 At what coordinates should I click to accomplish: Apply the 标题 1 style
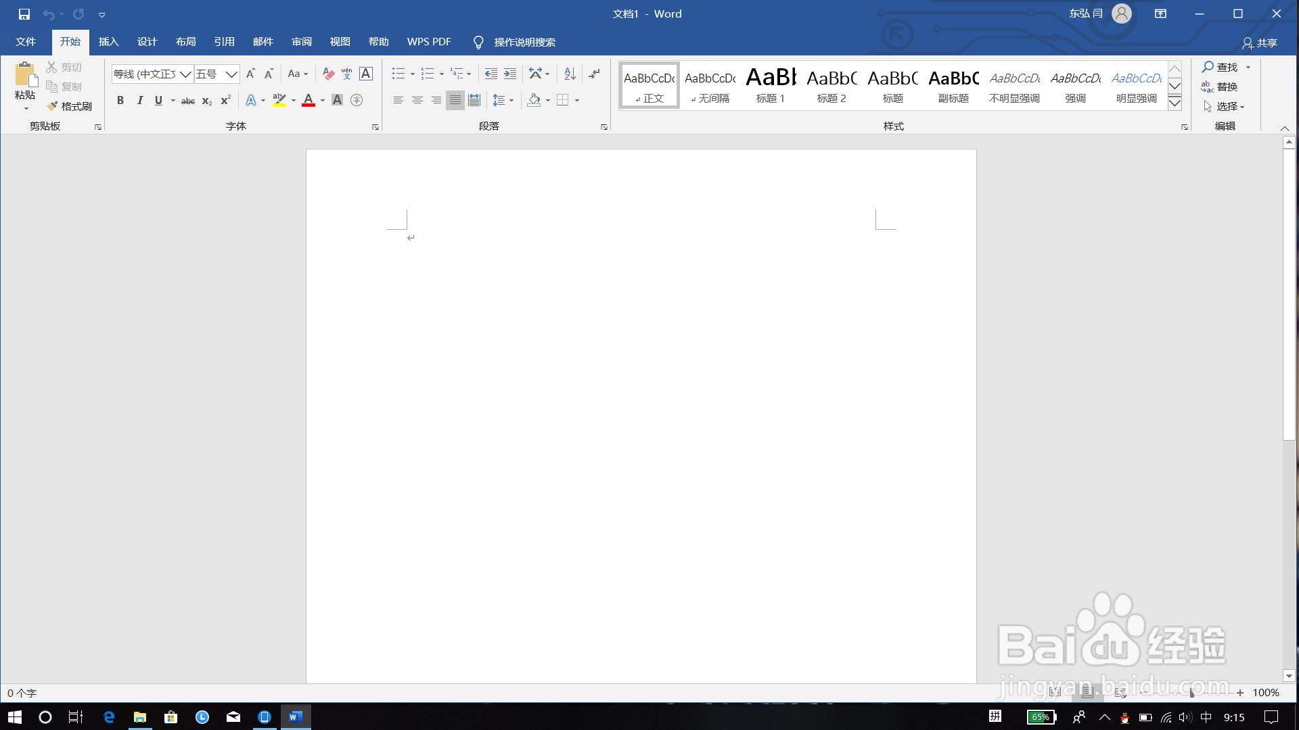point(771,85)
